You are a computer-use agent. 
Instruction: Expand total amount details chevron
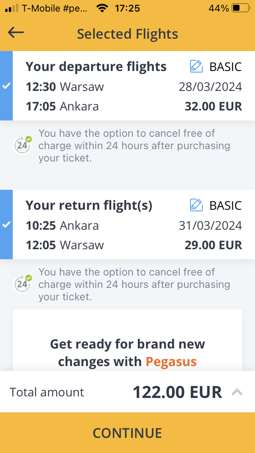(237, 392)
